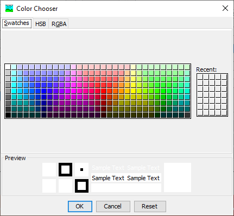Switch to the HSB tab

(x=41, y=24)
